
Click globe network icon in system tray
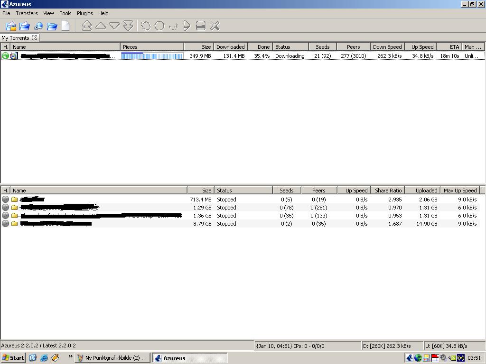pyautogui.click(x=418, y=358)
